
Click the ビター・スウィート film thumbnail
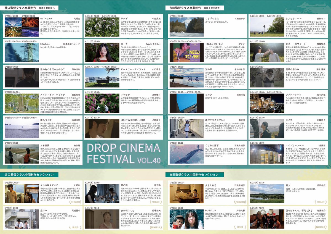267,52
